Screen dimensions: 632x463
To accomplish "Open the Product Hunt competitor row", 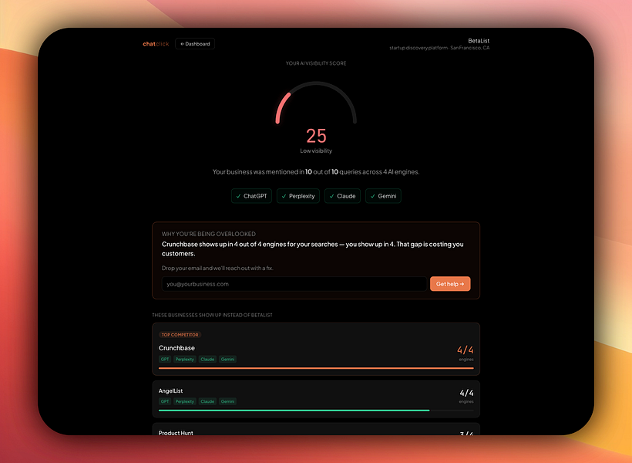I will point(316,430).
